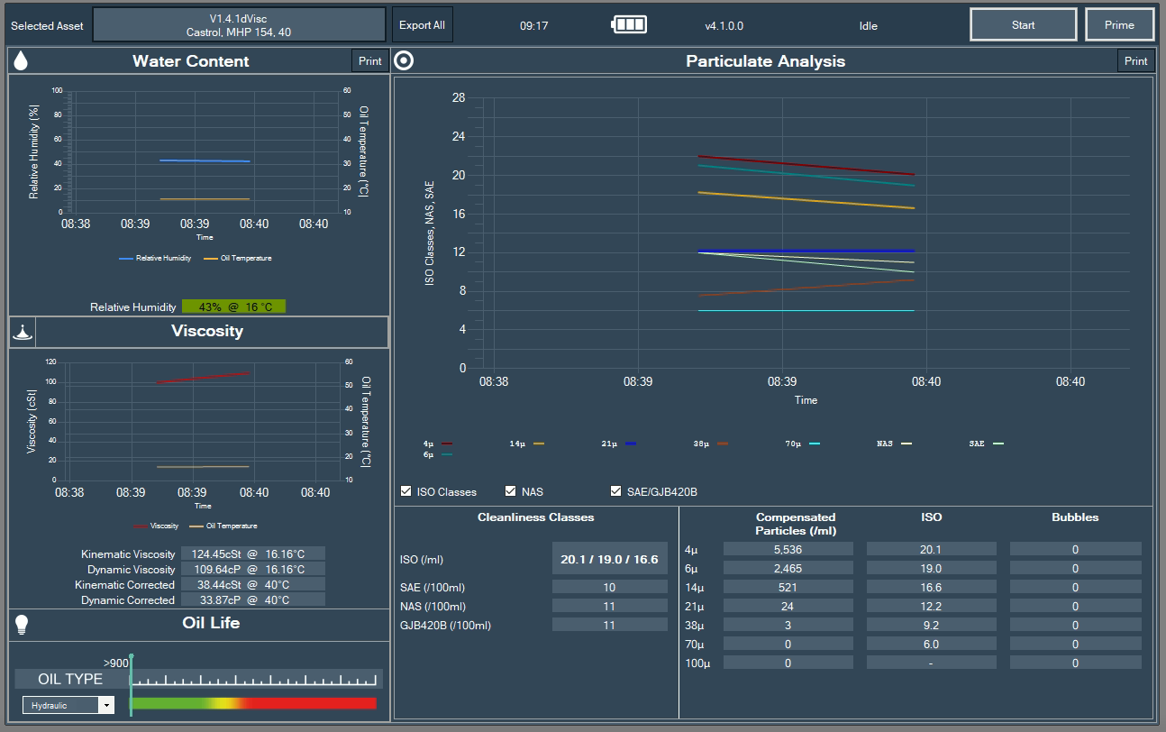1166x732 pixels.
Task: Click Export All button
Action: pyautogui.click(x=422, y=25)
